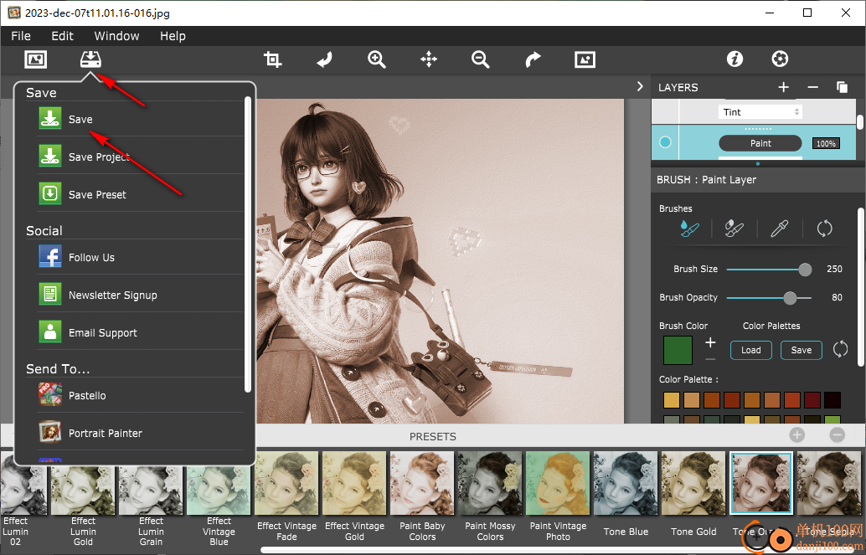Open the File menu
Screen dimensions: 866x555
coord(21,36)
